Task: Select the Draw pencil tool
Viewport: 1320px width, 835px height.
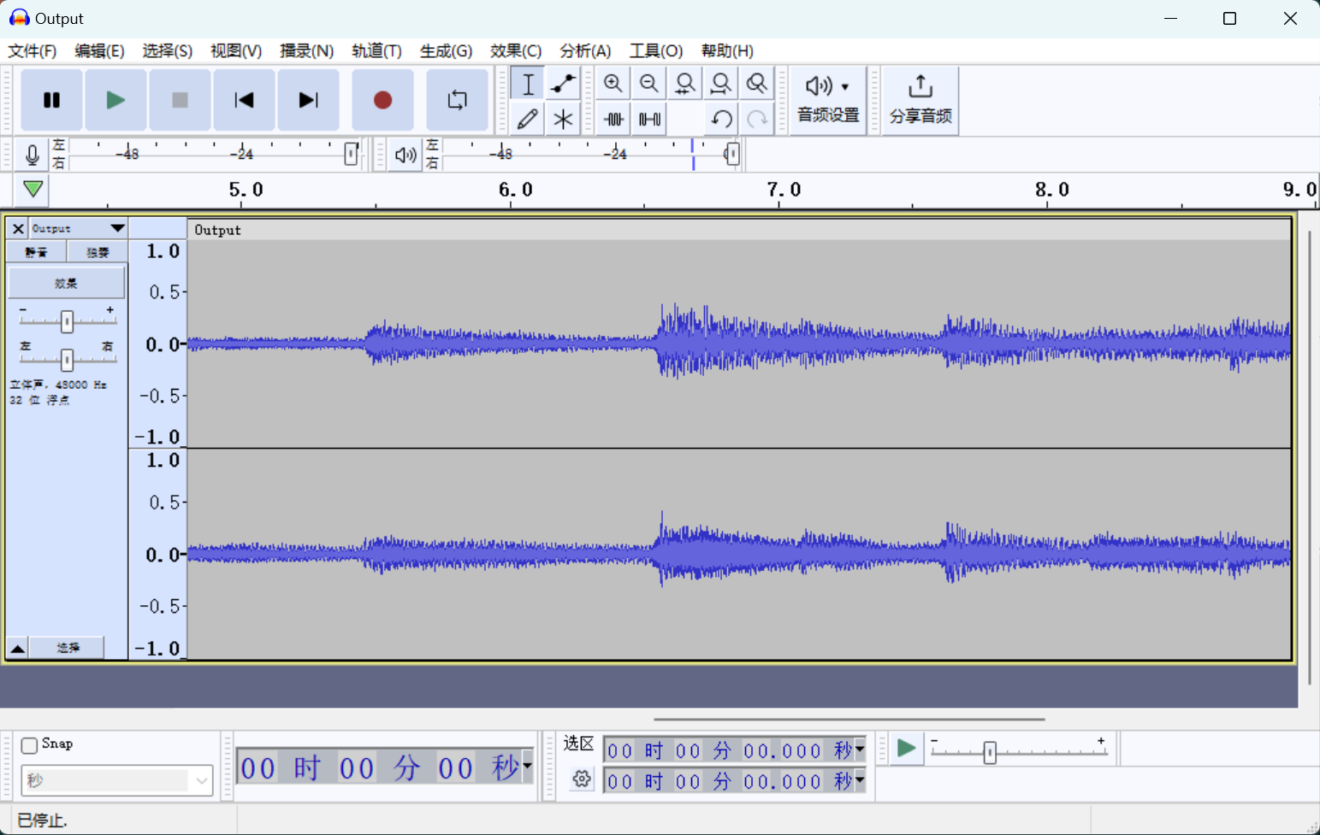Action: [527, 119]
